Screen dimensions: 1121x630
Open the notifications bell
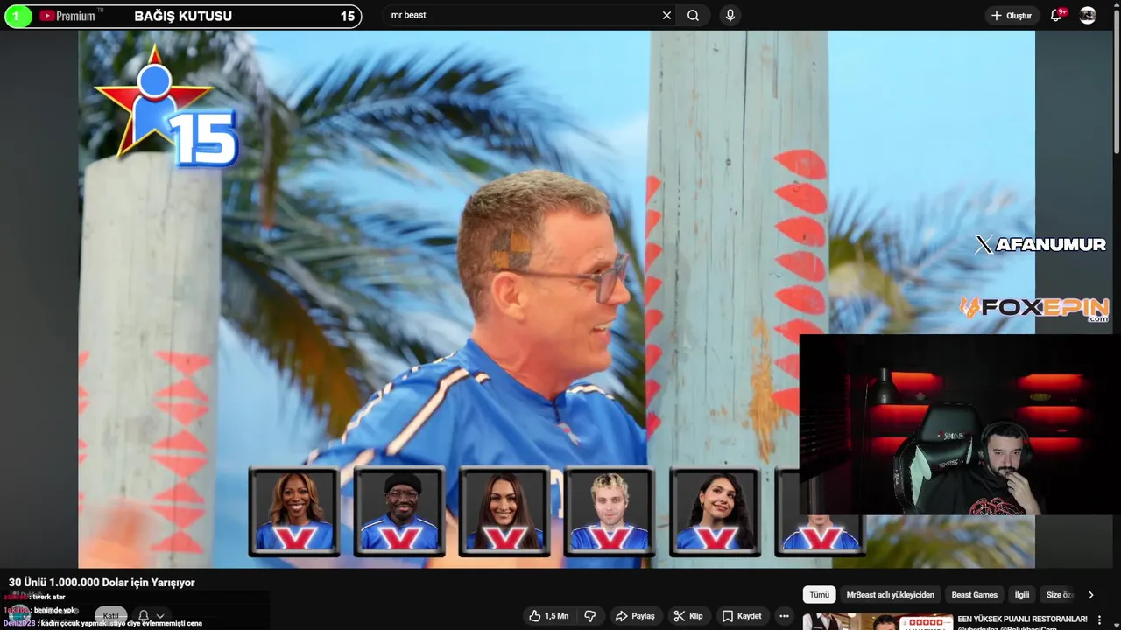[x=1056, y=16]
